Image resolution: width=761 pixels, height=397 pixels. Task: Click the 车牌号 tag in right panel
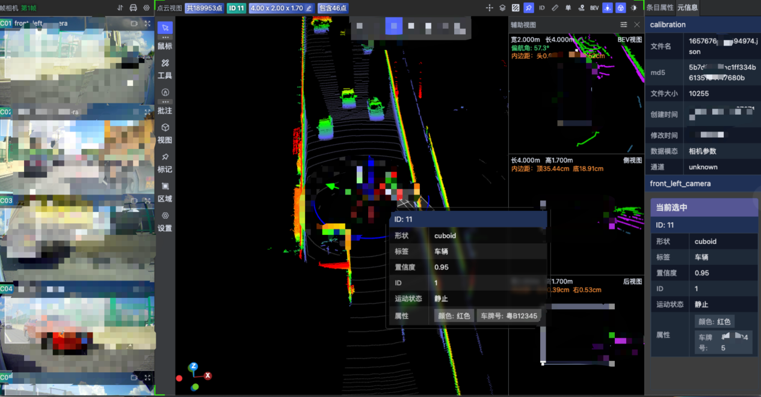tap(724, 342)
